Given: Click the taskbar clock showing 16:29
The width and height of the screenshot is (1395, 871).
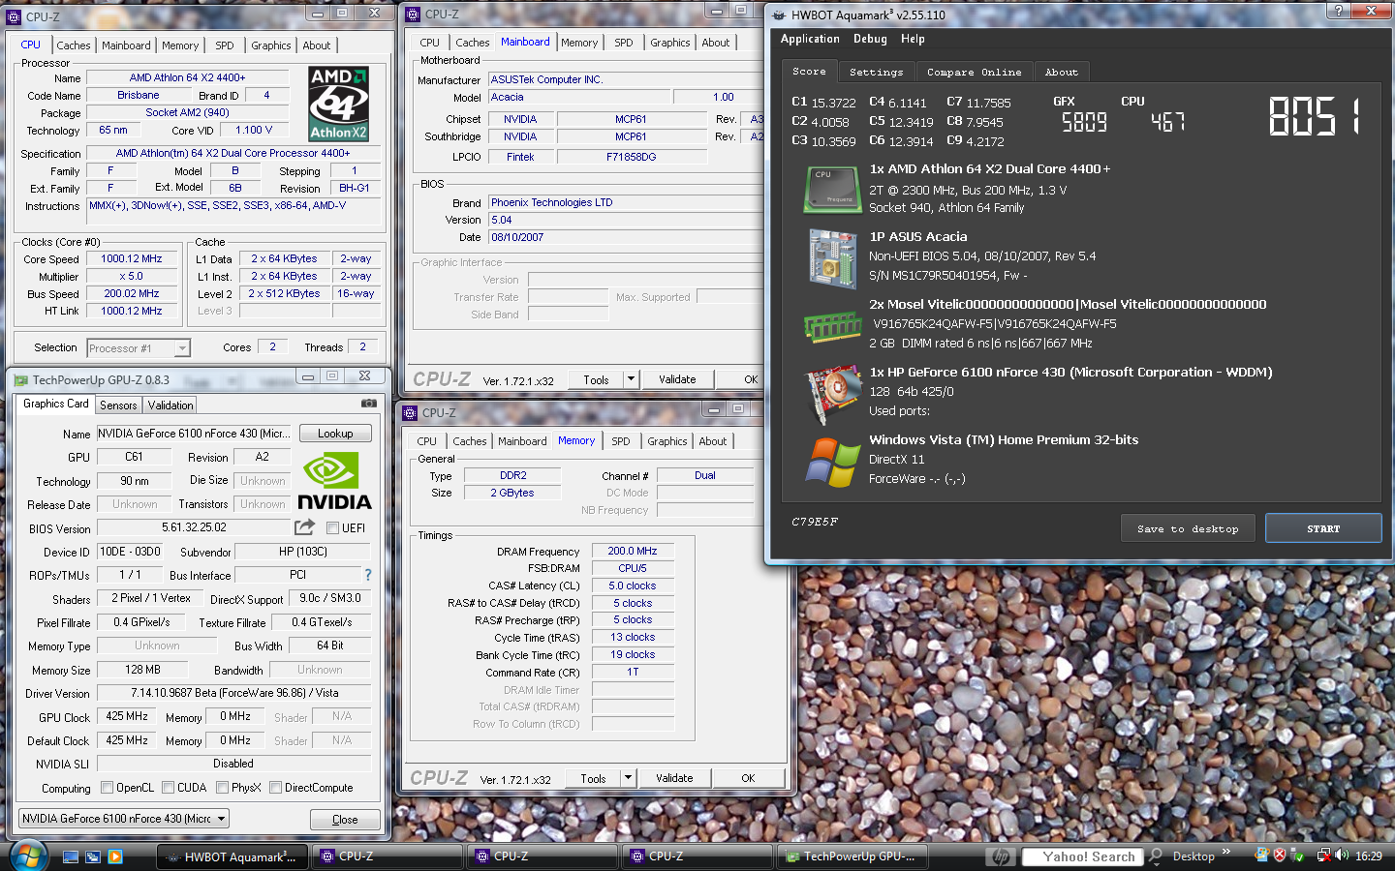Looking at the screenshot, I should coord(1368,856).
